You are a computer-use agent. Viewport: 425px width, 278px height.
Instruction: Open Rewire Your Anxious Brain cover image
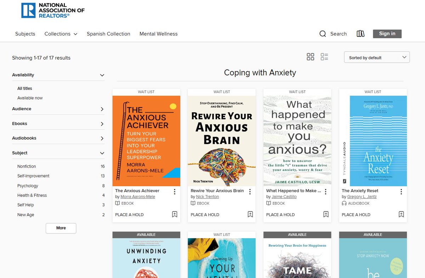[222, 141]
